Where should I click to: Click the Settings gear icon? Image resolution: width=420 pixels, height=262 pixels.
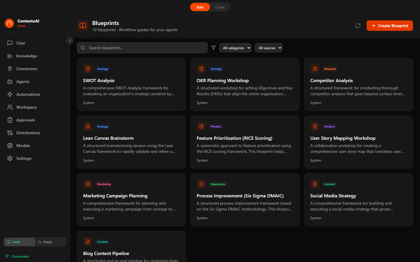click(x=10, y=158)
